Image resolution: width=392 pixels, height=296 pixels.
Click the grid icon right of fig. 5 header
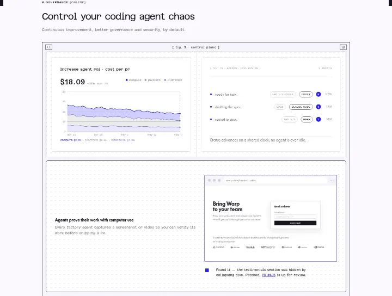[x=343, y=47]
